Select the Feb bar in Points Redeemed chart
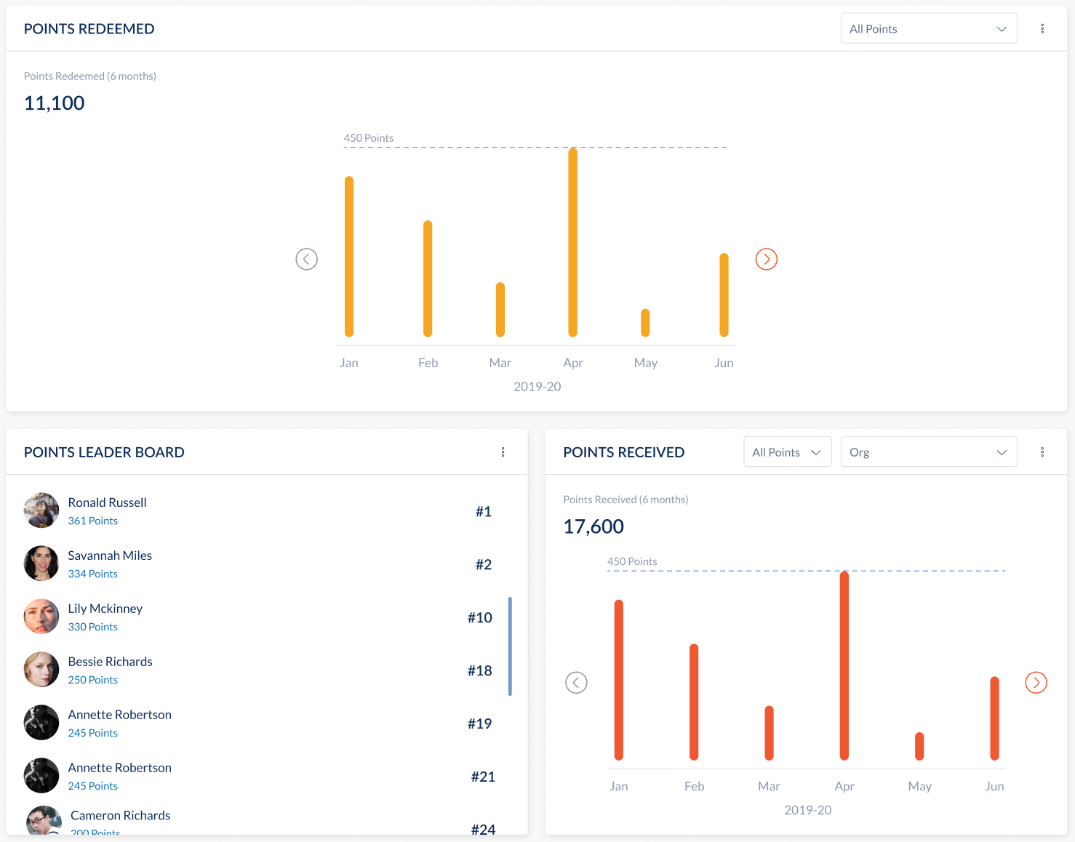Screen dimensions: 1075x842 point(428,278)
